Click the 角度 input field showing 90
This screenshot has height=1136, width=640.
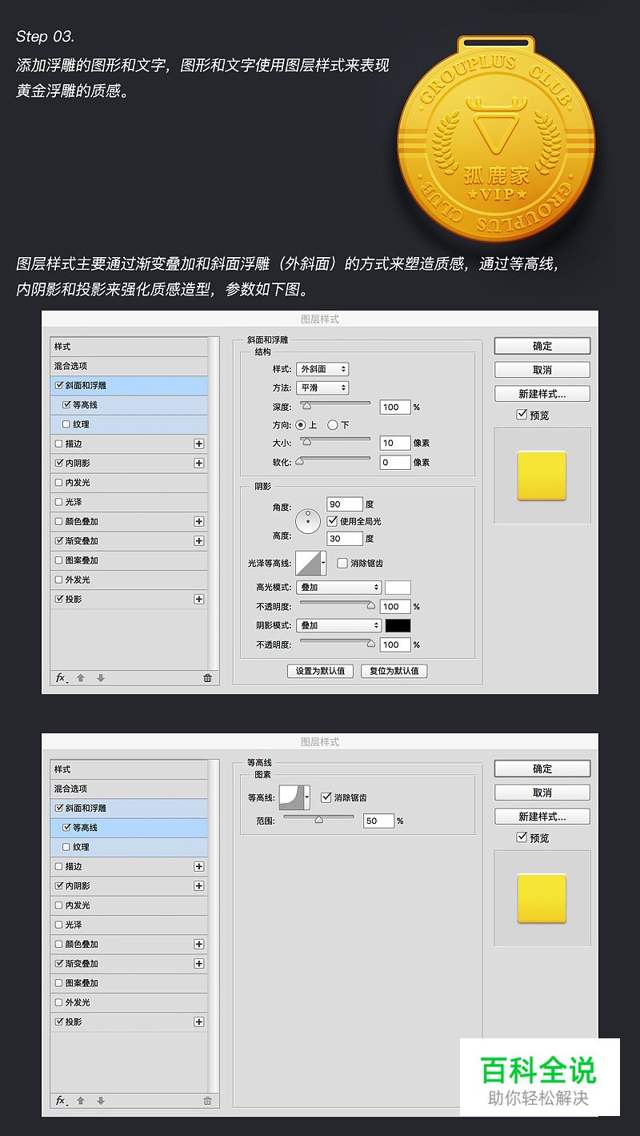point(345,504)
